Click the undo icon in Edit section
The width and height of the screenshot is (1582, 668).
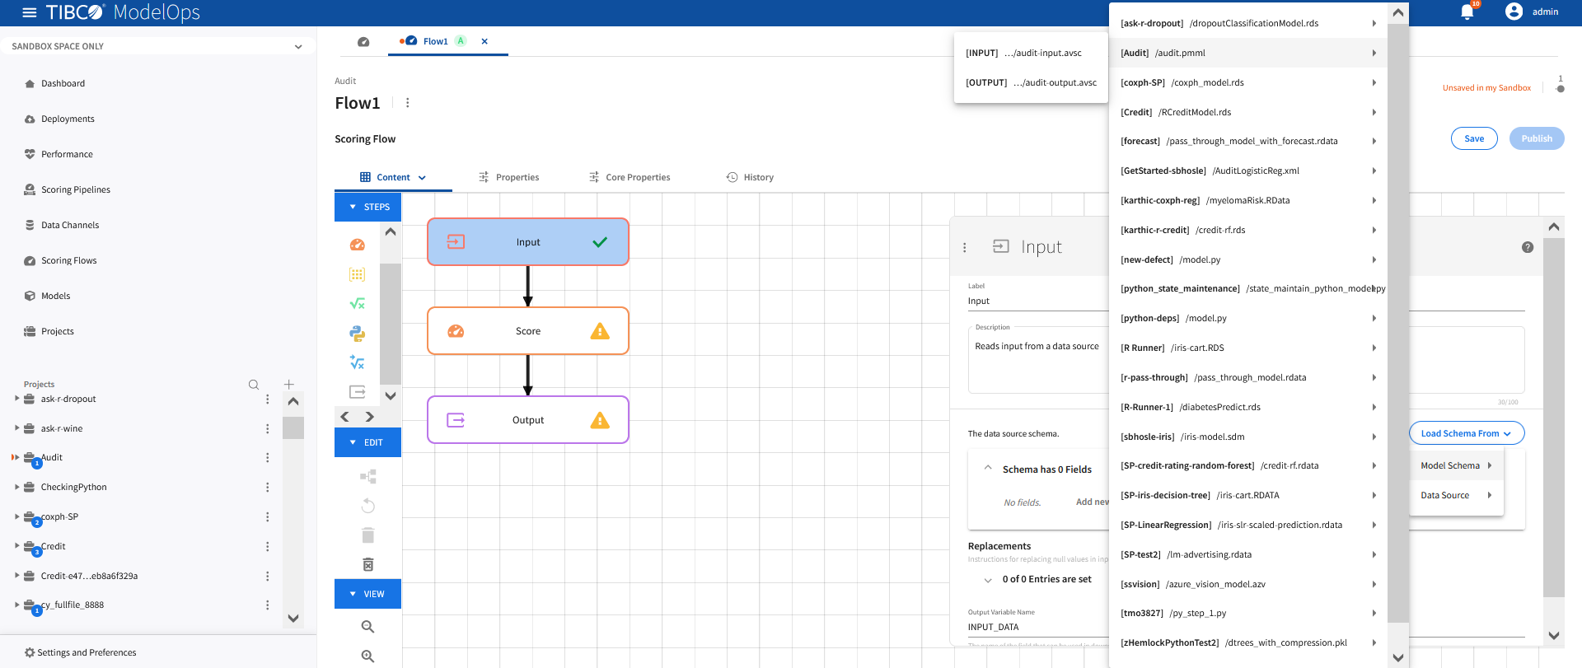click(368, 506)
